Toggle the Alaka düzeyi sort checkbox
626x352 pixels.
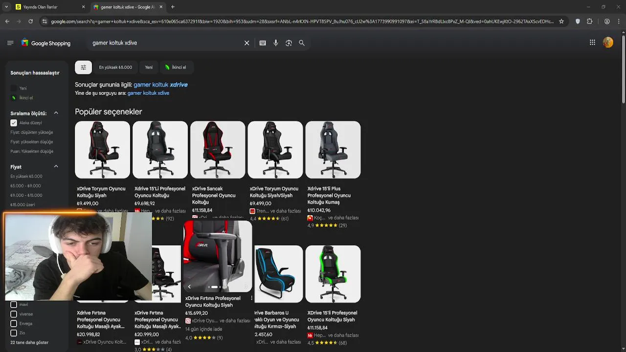point(14,123)
